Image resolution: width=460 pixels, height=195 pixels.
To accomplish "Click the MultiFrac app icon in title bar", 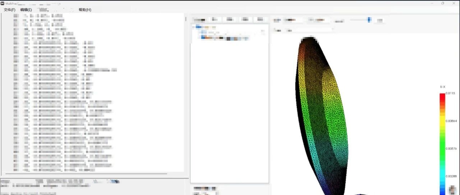I will pyautogui.click(x=3, y=3).
